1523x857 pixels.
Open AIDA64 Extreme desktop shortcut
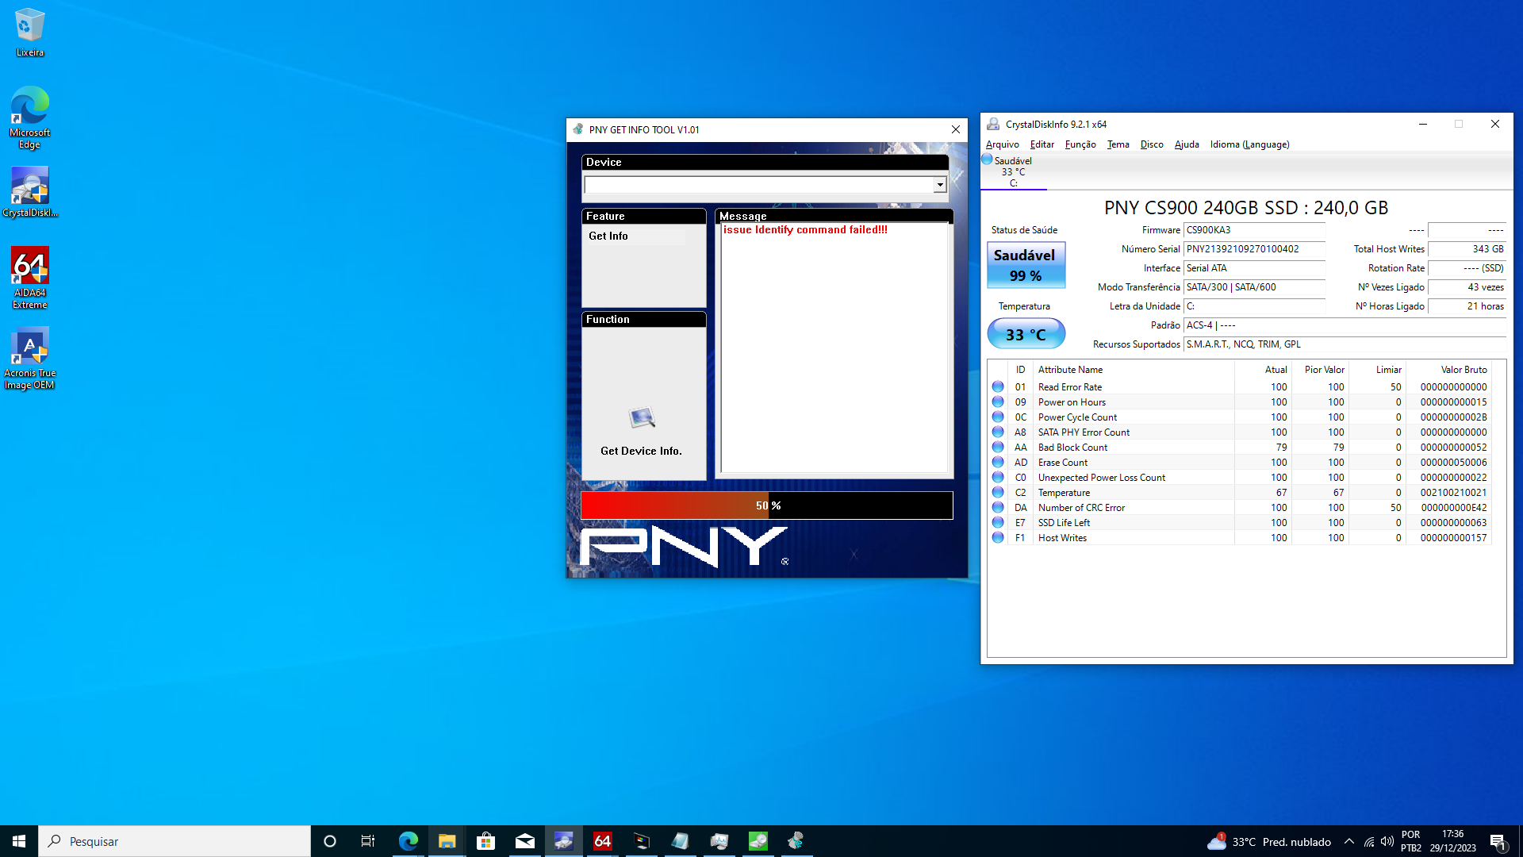(x=29, y=278)
